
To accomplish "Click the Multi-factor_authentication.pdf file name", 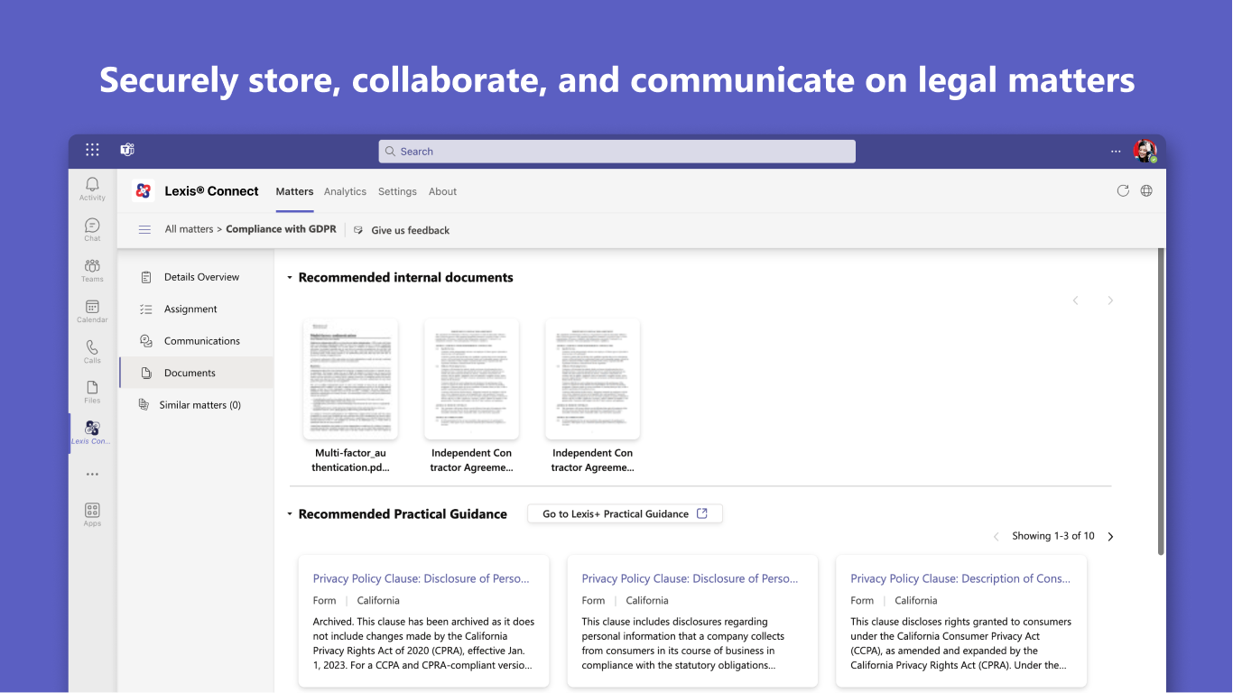I will point(350,460).
